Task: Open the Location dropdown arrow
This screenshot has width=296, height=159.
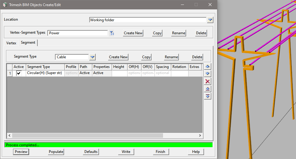Action: pos(210,20)
